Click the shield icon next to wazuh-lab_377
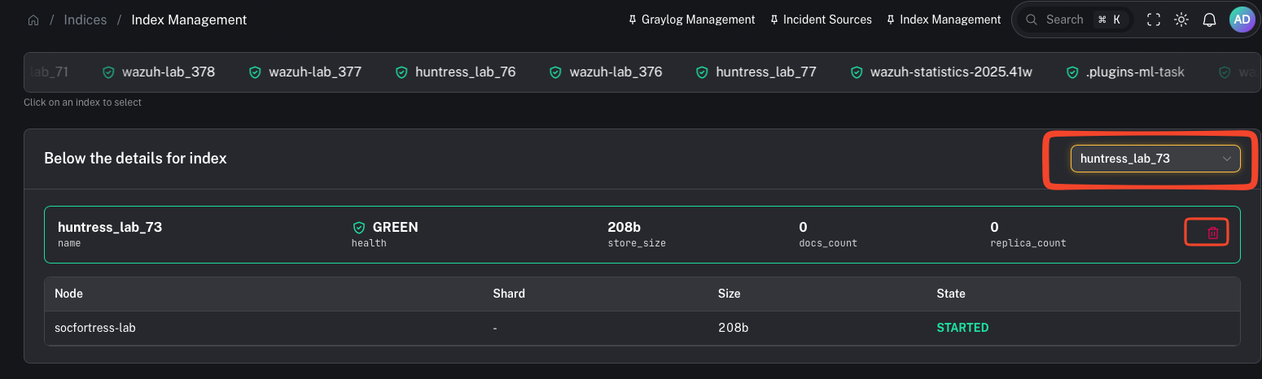Screen dimensions: 1262x379 pyautogui.click(x=254, y=72)
